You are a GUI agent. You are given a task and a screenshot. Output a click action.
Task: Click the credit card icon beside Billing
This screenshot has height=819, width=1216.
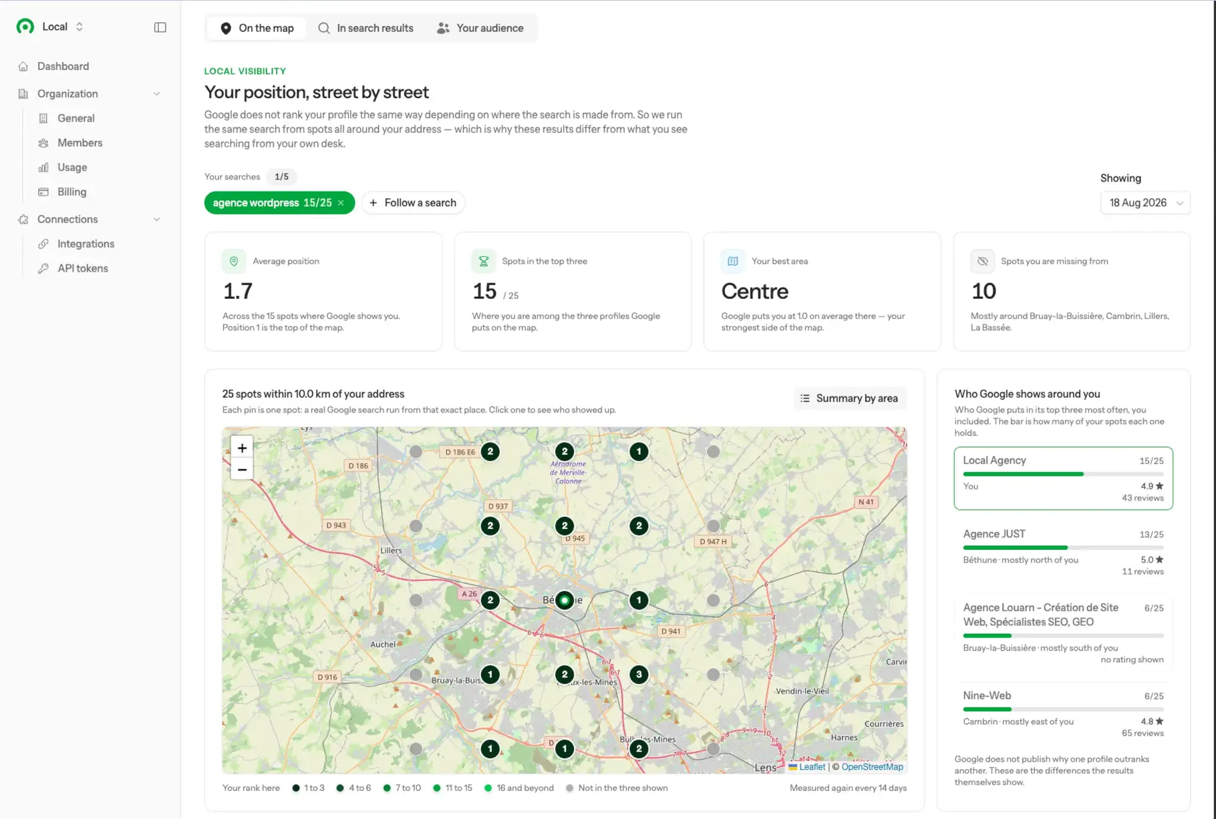tap(43, 192)
